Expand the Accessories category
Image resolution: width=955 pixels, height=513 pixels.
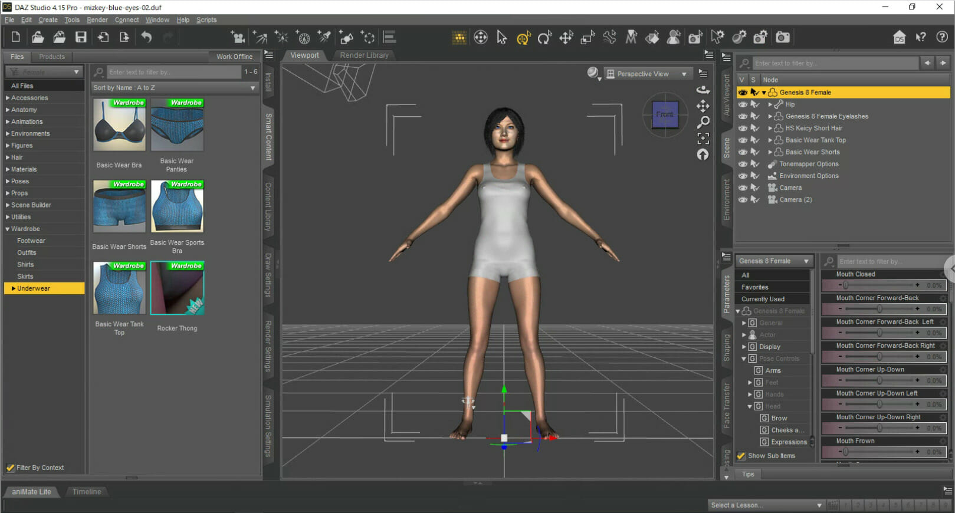[8, 98]
